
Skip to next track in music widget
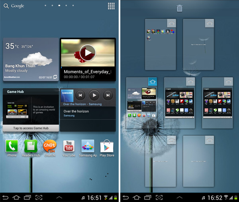pos(107,95)
